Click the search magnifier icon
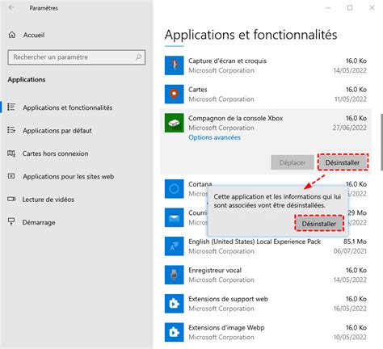Screen dimensions: 383x349 pyautogui.click(x=138, y=57)
